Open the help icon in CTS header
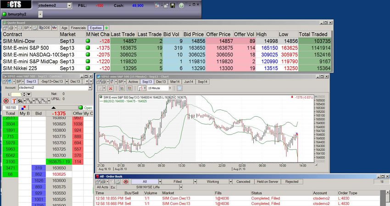 click(181, 5)
